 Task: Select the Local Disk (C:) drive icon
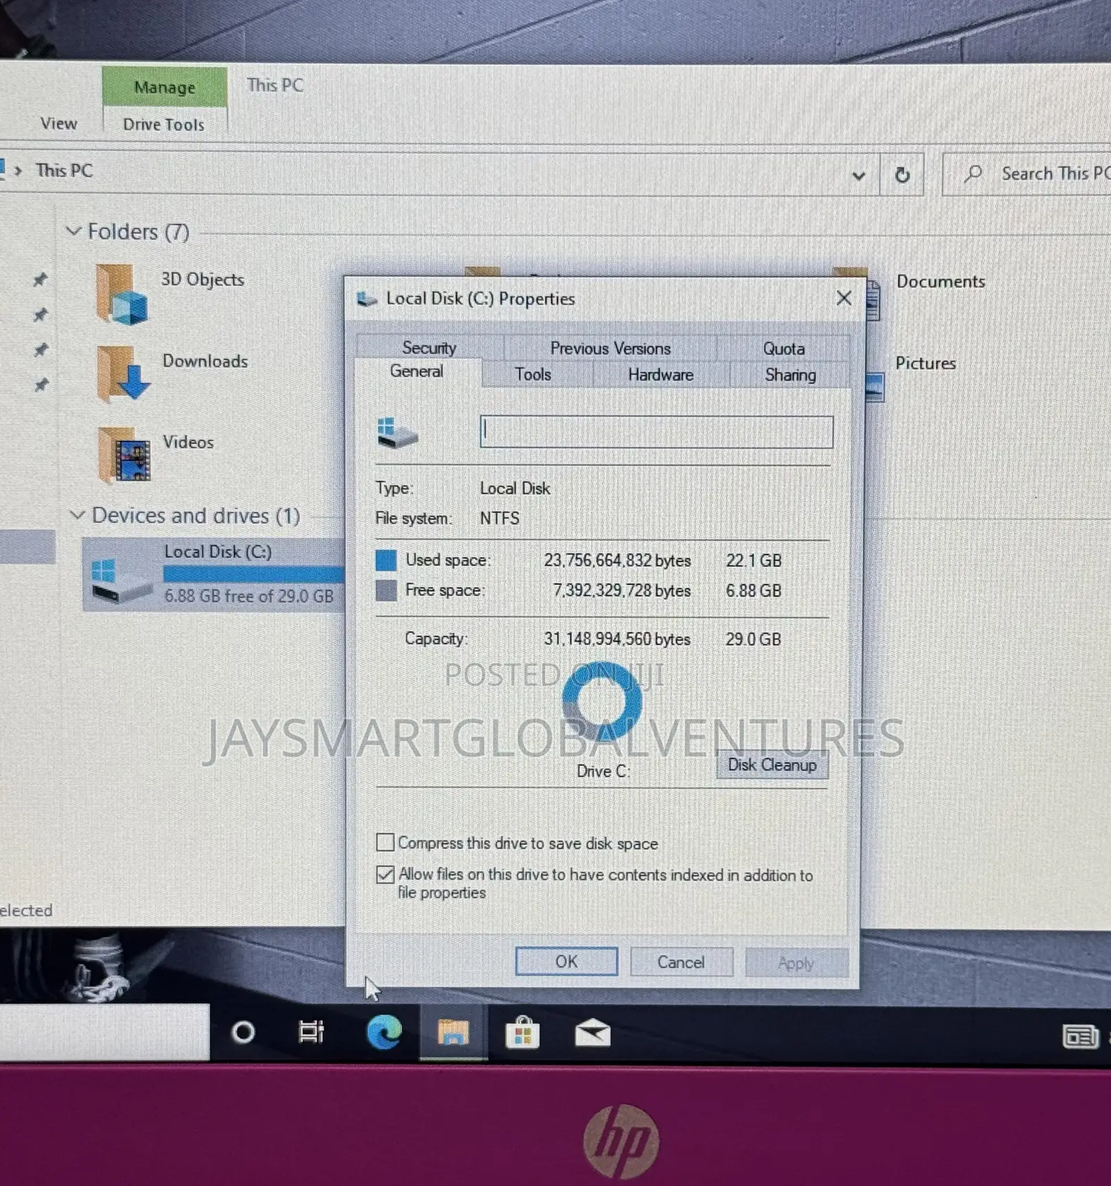pos(121,581)
